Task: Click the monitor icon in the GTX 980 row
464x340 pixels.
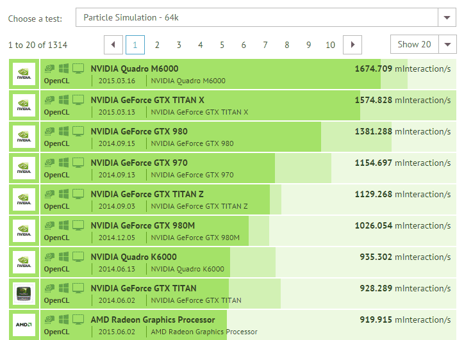Action: [78, 131]
